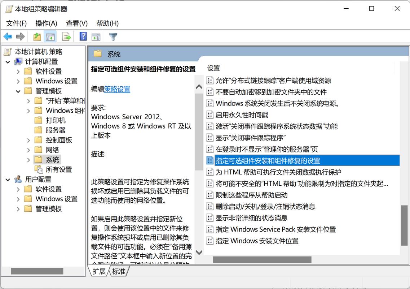This screenshot has height=289, width=410.
Task: Click the 所有设置 folder icon
Action: [x=39, y=169]
